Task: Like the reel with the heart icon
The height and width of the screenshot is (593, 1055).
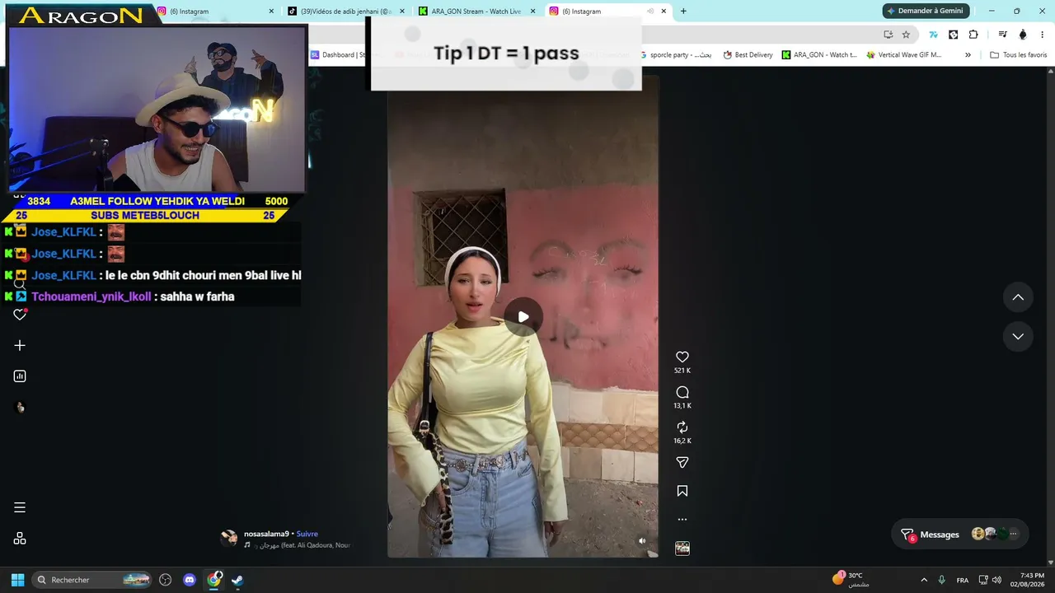Action: pyautogui.click(x=682, y=357)
